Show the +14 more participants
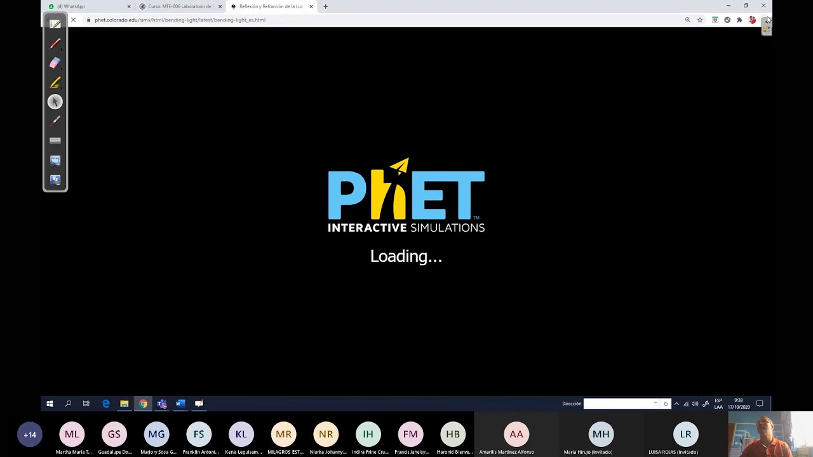This screenshot has height=457, width=813. point(30,435)
